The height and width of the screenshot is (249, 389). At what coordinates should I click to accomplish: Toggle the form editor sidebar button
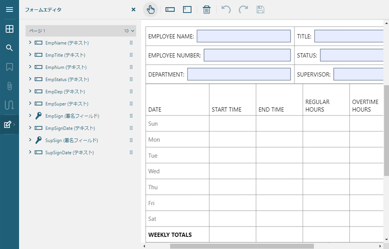click(9, 124)
